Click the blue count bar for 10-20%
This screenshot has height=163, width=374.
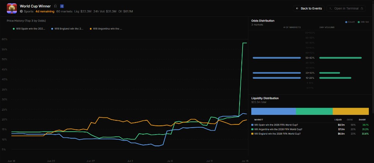277,78
